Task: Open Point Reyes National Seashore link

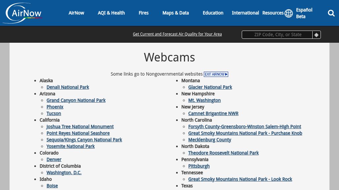Action: tap(78, 133)
